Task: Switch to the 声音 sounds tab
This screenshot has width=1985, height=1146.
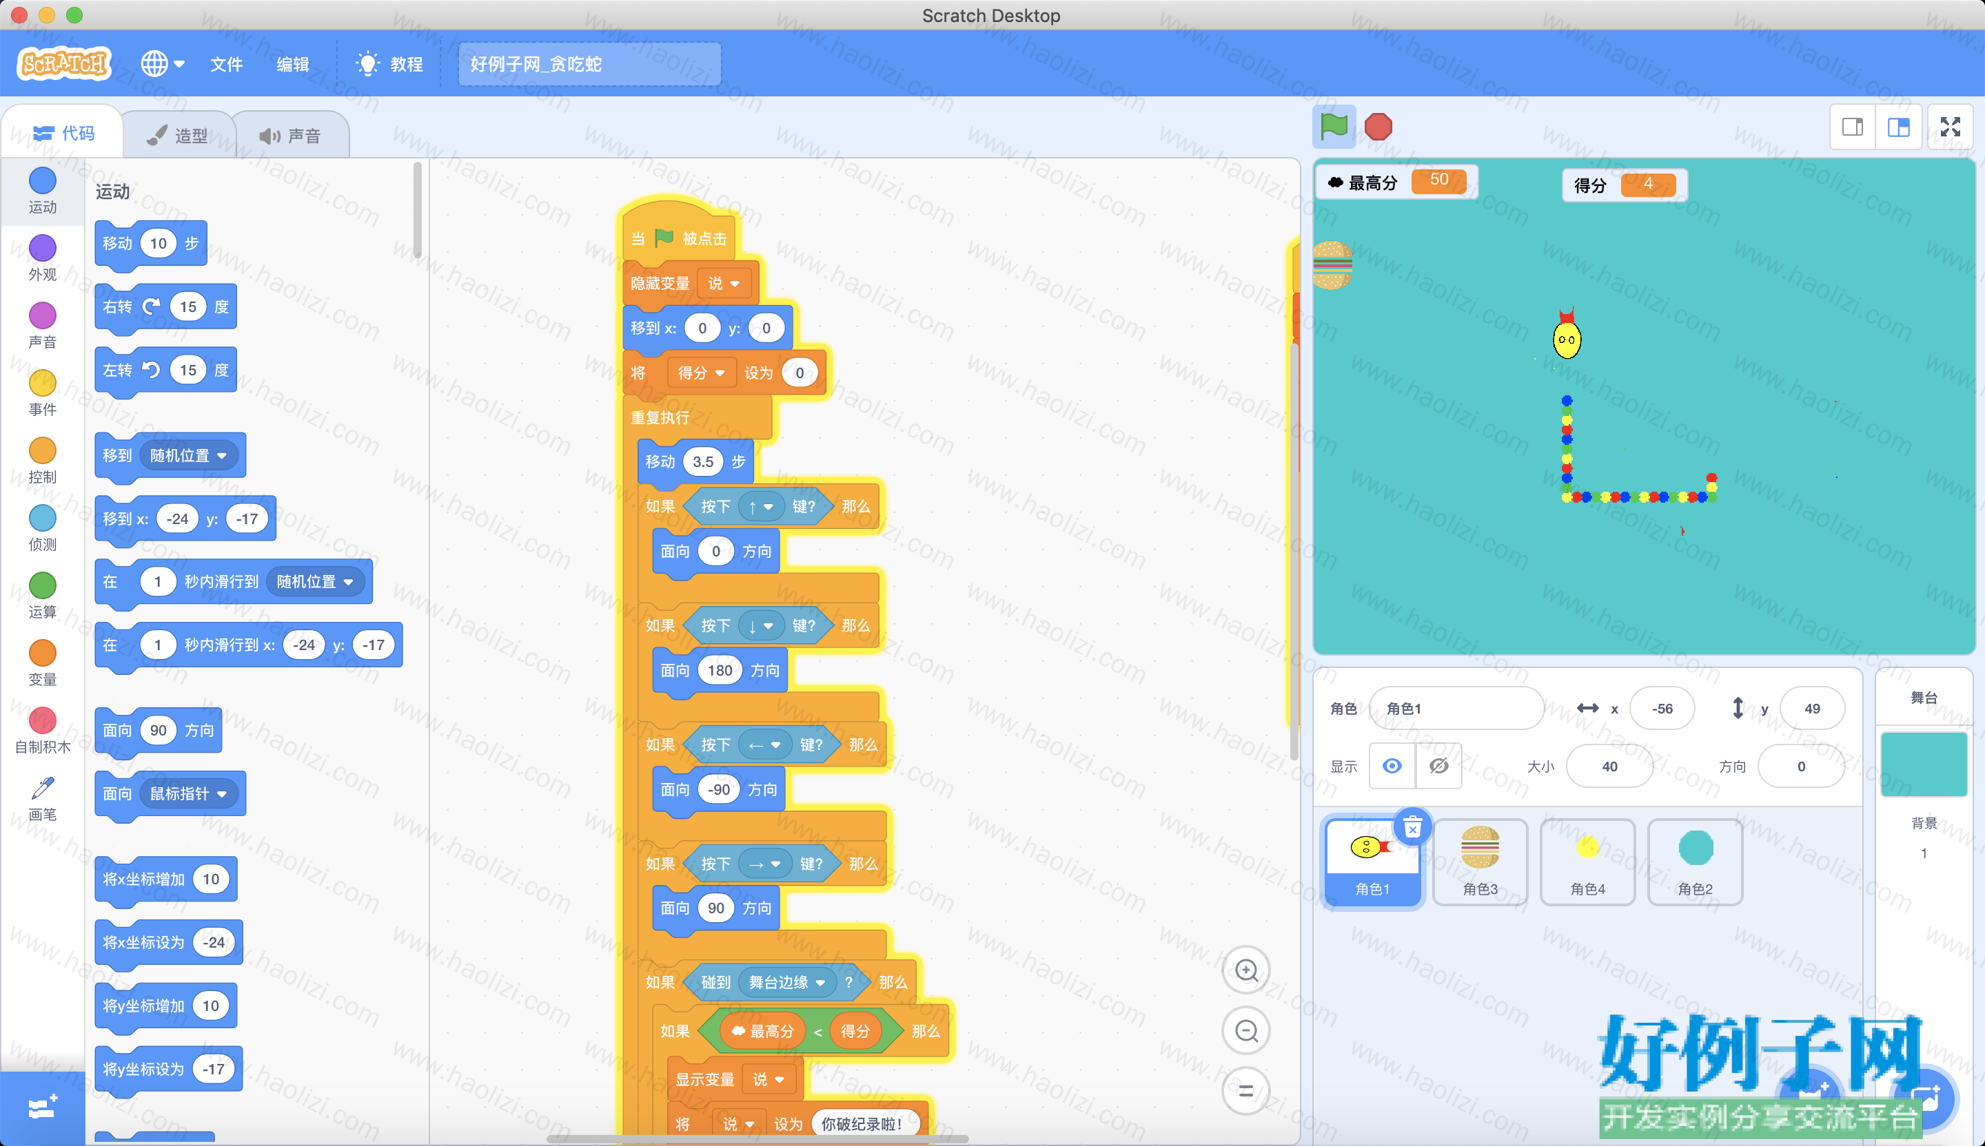Action: click(291, 136)
